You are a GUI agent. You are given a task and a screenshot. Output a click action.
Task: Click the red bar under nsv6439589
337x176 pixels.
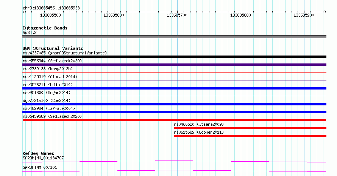click(174, 120)
